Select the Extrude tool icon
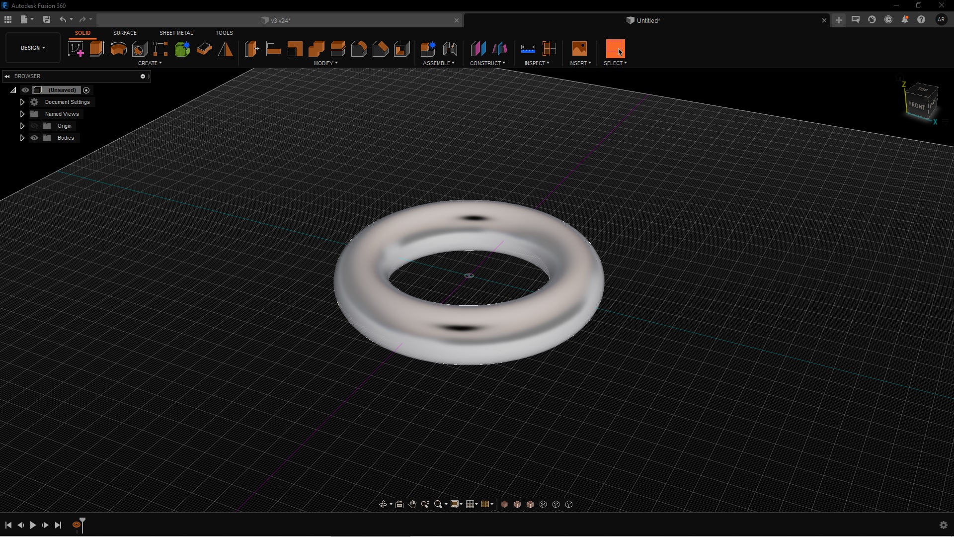954x537 pixels. coord(97,49)
